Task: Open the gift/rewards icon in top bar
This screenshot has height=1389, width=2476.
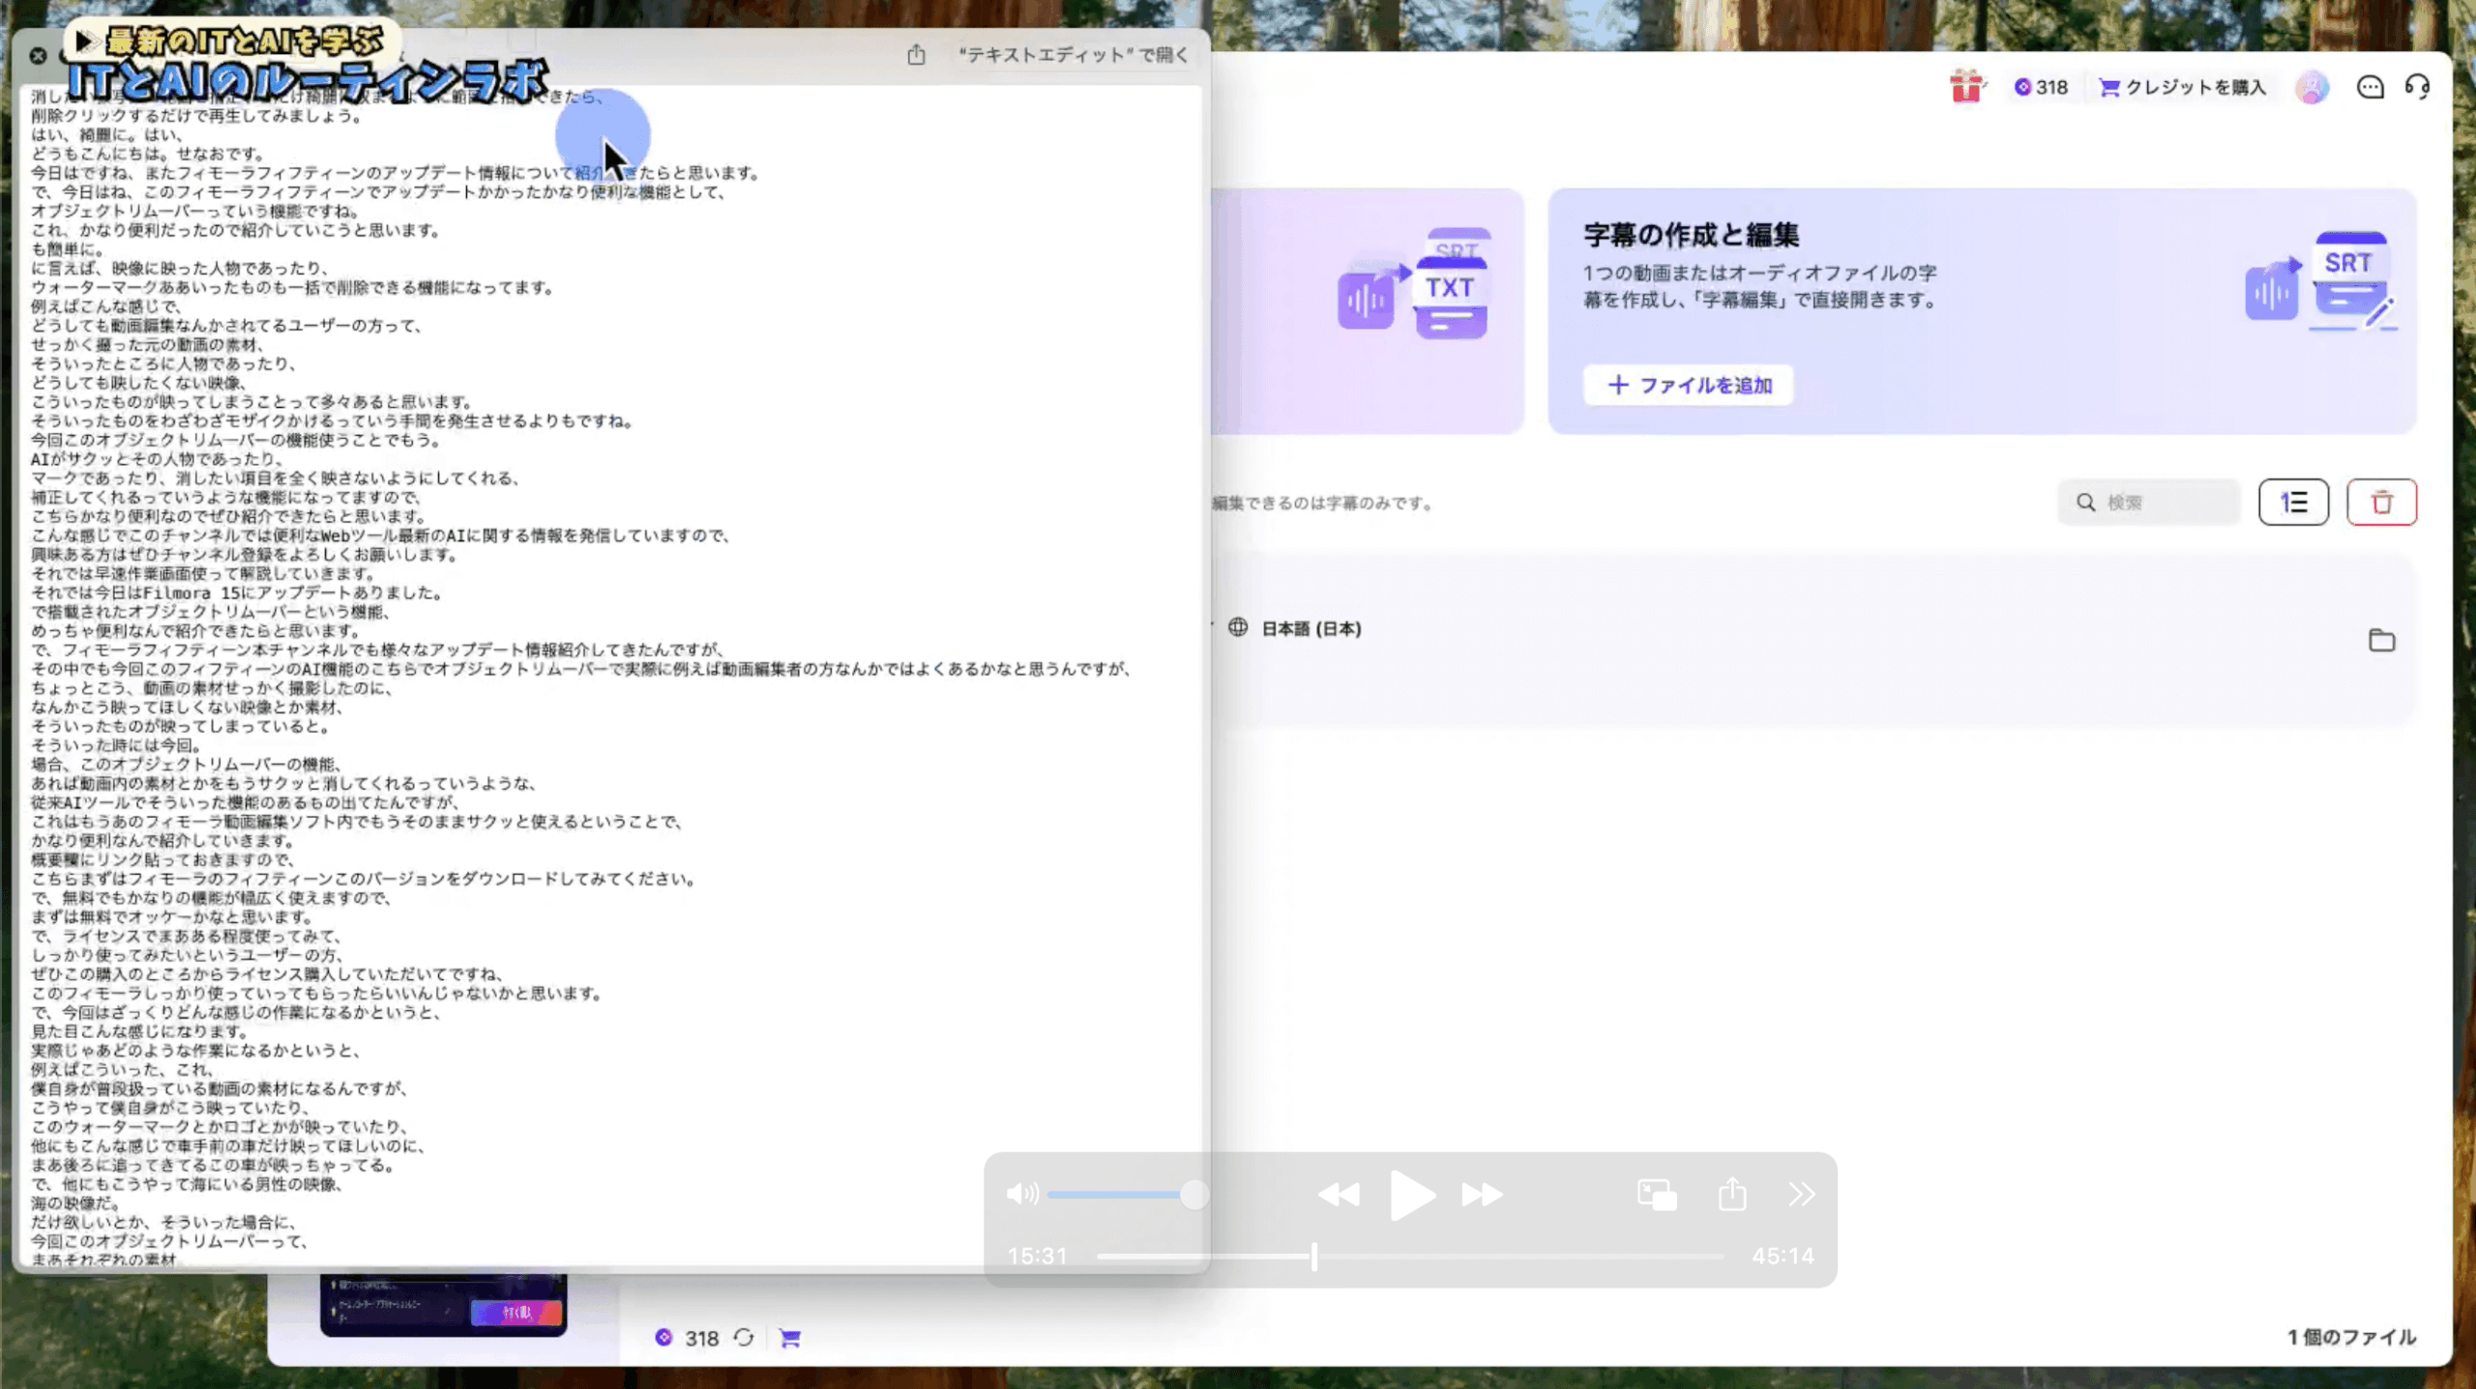Action: [x=1966, y=87]
